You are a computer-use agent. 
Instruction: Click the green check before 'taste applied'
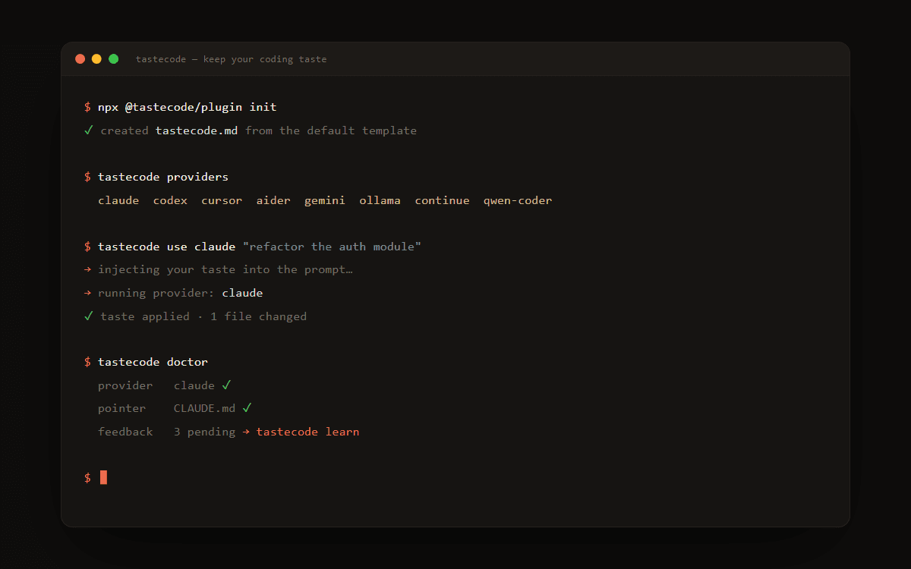click(x=89, y=316)
